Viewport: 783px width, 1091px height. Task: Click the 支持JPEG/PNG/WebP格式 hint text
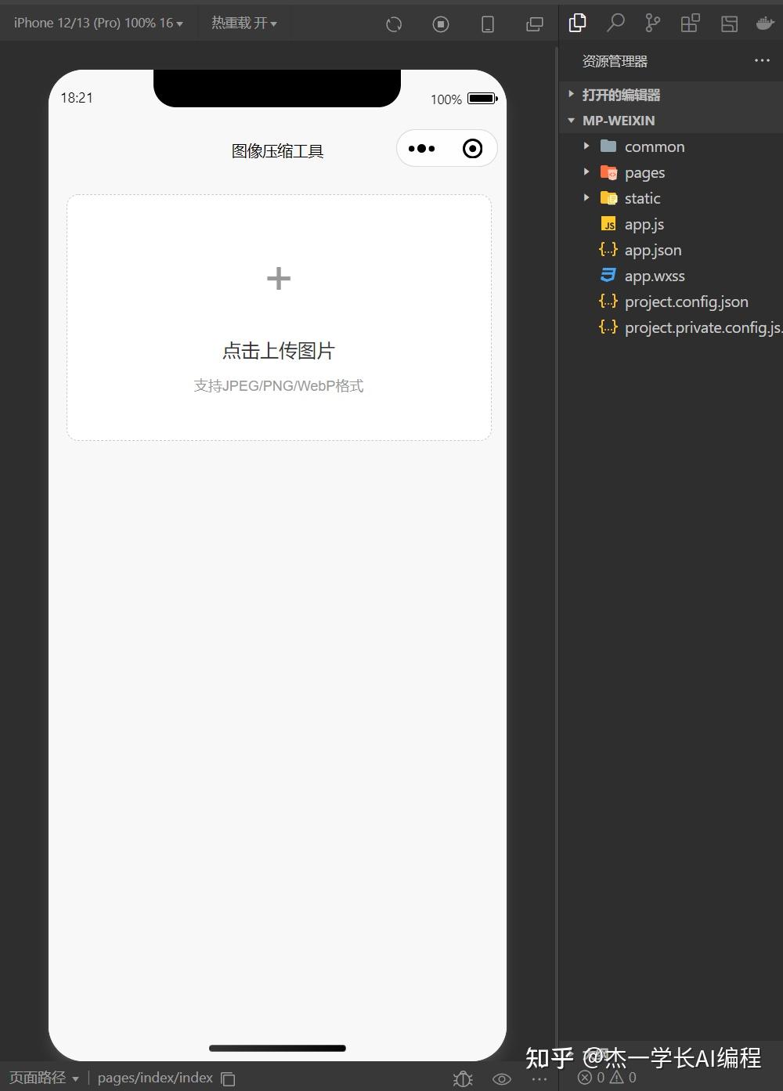point(279,385)
